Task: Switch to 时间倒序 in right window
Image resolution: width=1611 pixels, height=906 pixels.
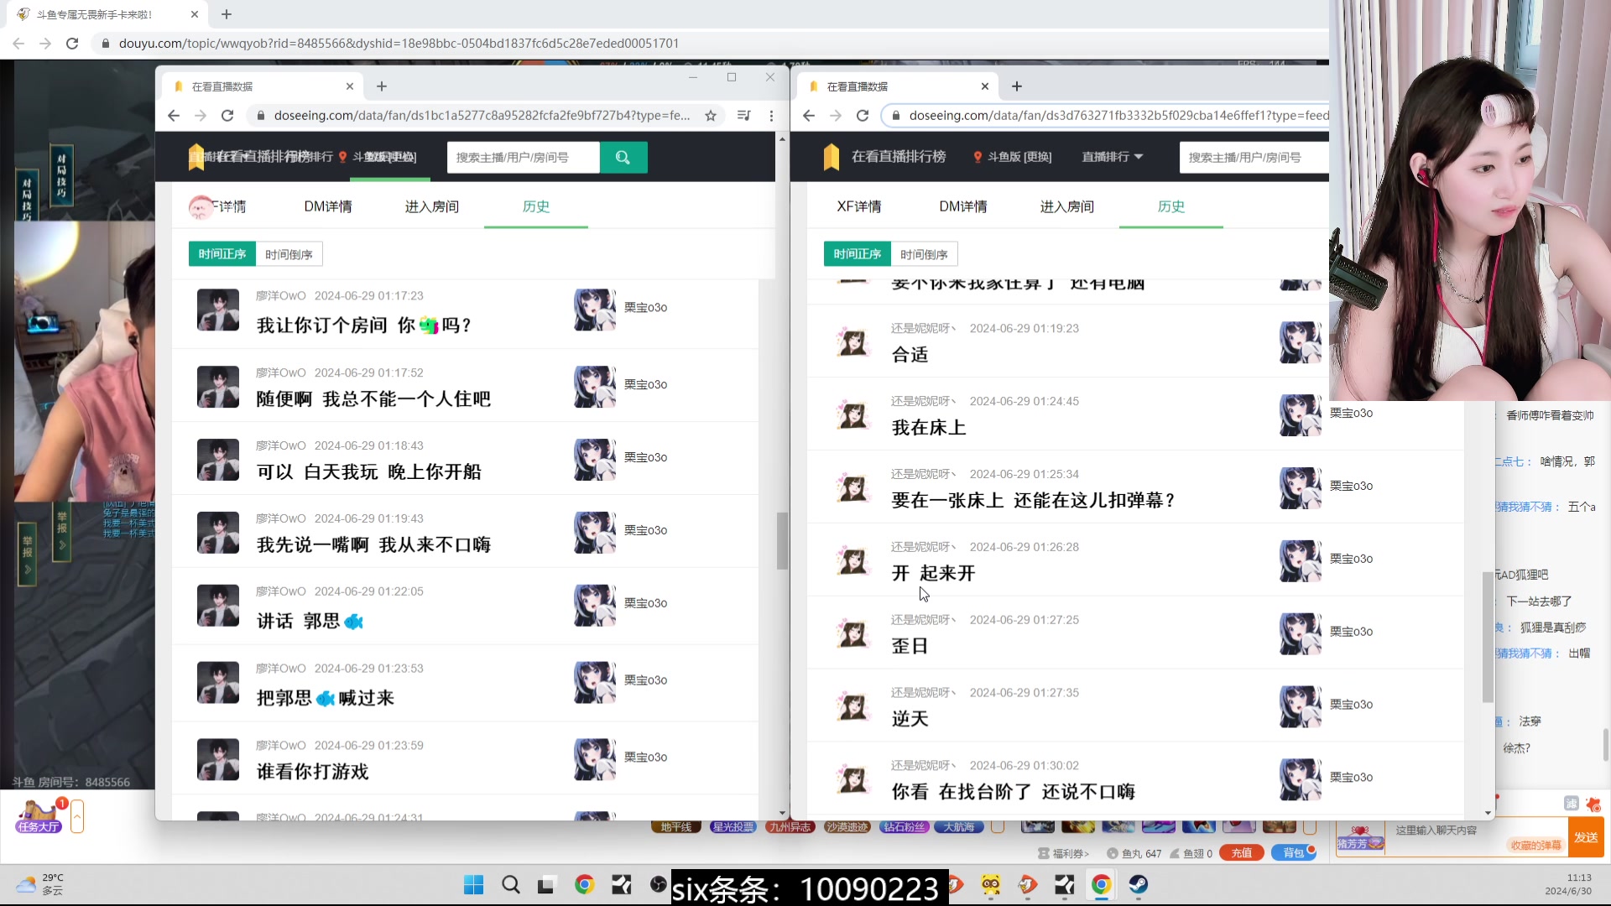Action: pyautogui.click(x=924, y=254)
